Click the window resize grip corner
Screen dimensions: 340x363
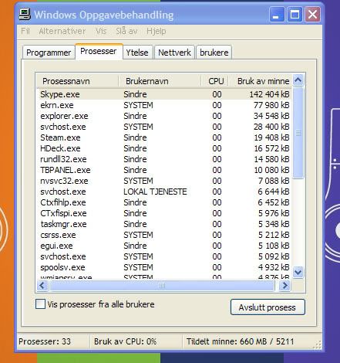click(x=318, y=345)
